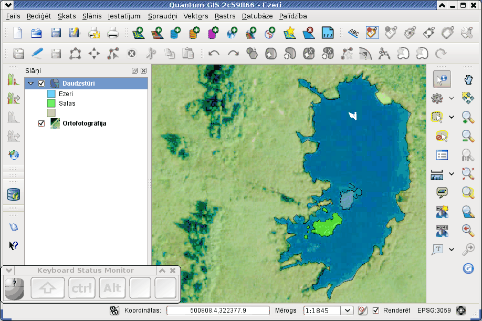Screen dimensions: 482x321
Task: Toggle the Renderēt checkbox
Action: [x=375, y=310]
